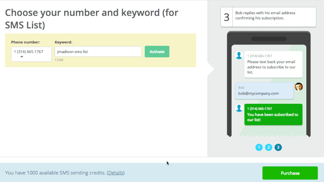Image resolution: width=324 pixels, height=182 pixels.
Task: Open the Details link for SMS credits
Action: pyautogui.click(x=115, y=173)
